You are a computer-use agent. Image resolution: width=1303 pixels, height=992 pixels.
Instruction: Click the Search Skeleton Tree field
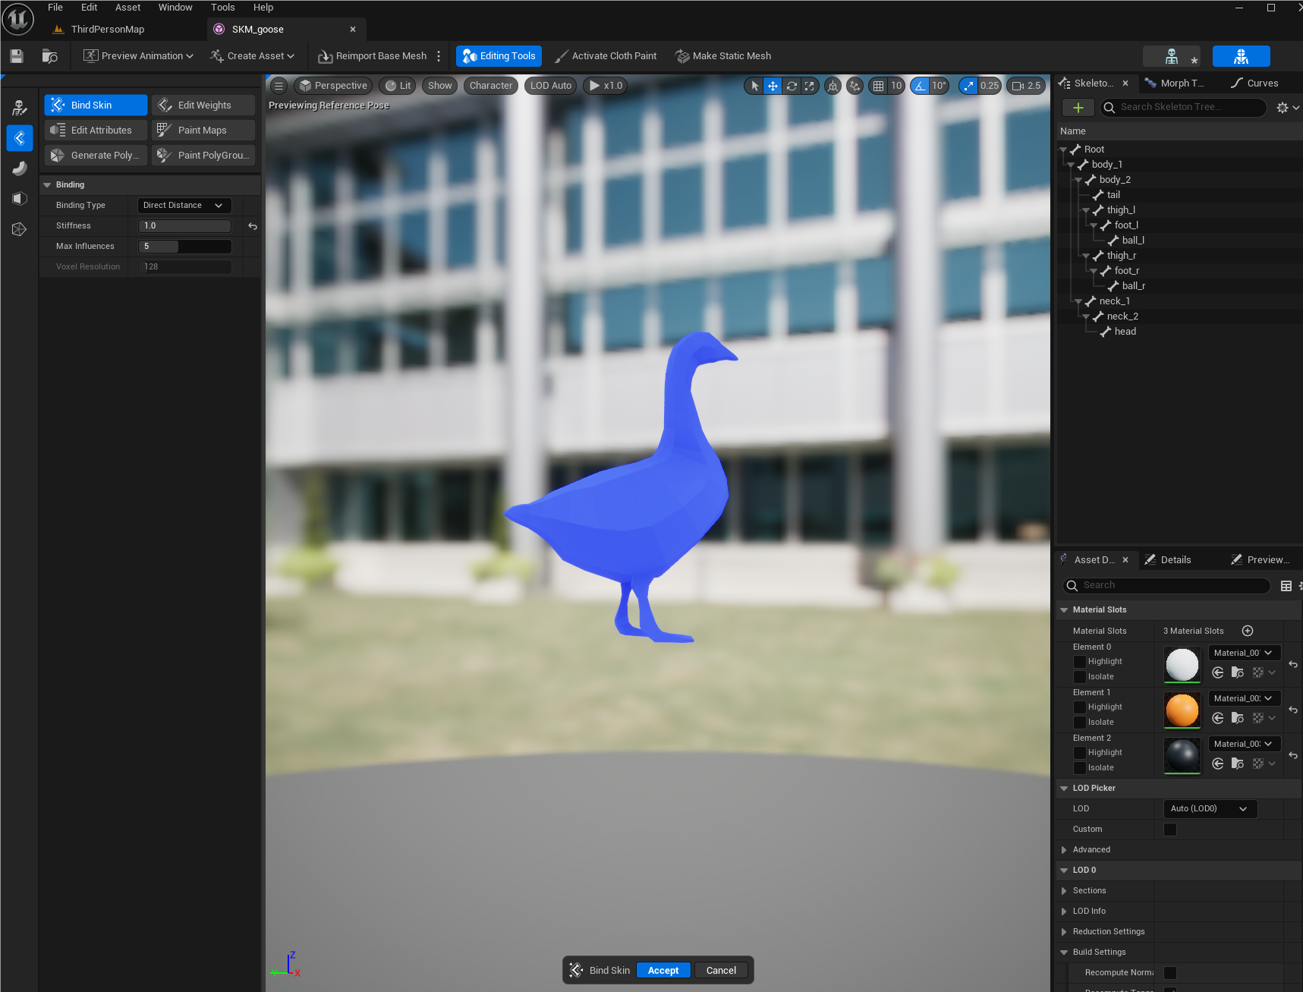[x=1183, y=108]
